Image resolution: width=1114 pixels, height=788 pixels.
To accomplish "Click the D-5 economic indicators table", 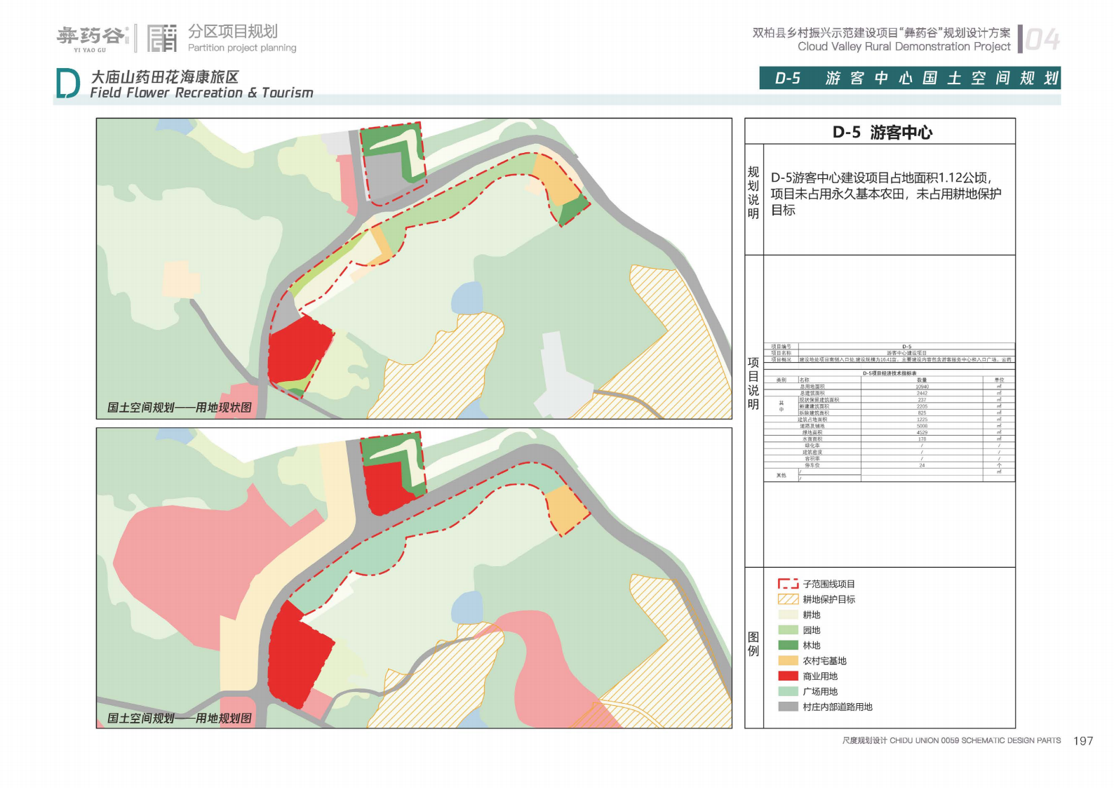I will point(889,412).
